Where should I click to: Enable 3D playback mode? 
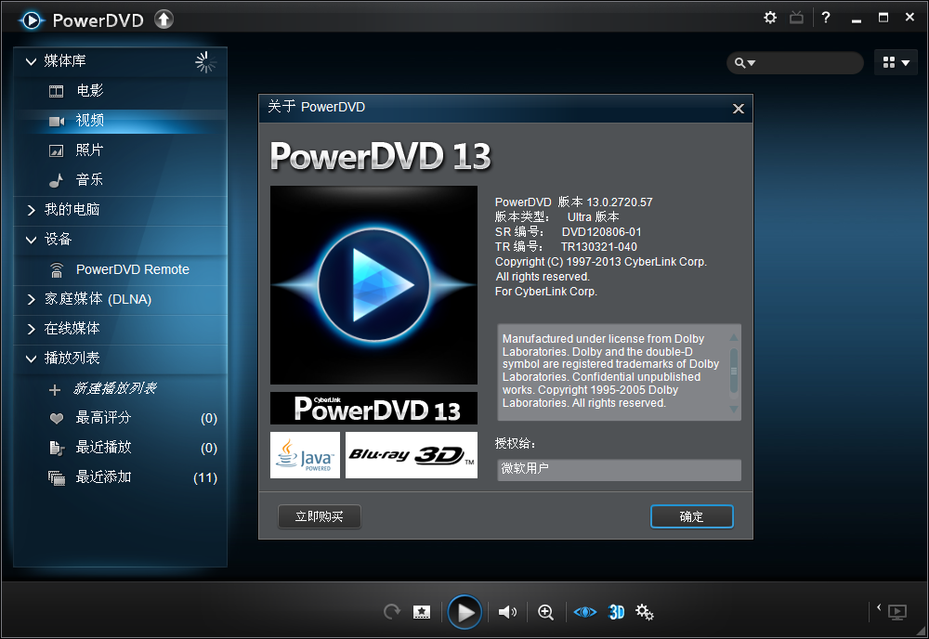click(616, 611)
